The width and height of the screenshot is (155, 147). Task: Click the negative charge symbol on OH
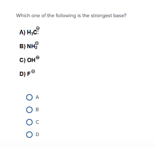[x=38, y=57]
